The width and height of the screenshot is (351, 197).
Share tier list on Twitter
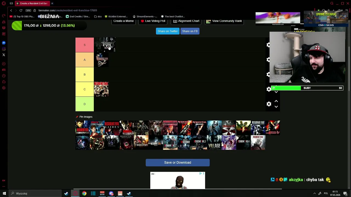click(168, 31)
